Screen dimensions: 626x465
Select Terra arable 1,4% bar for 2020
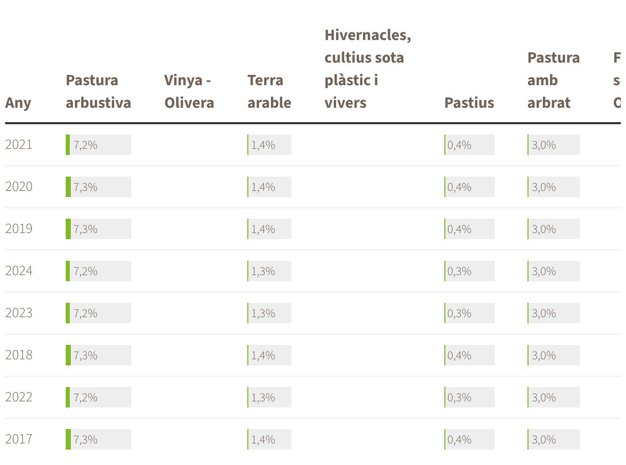[269, 187]
